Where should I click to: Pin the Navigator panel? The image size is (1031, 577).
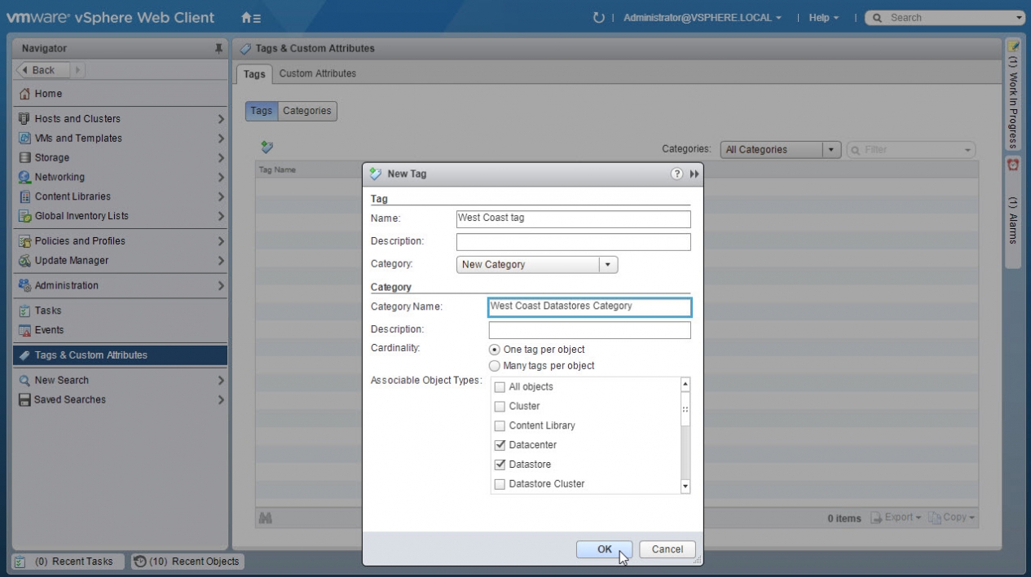pos(218,49)
